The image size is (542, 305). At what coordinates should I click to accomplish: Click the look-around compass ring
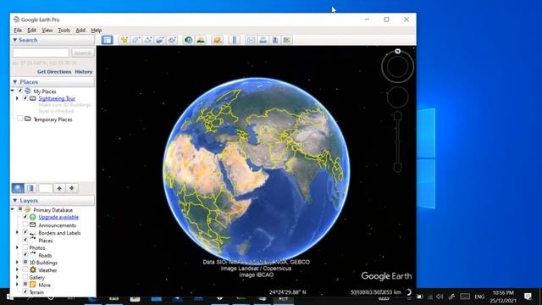[397, 67]
